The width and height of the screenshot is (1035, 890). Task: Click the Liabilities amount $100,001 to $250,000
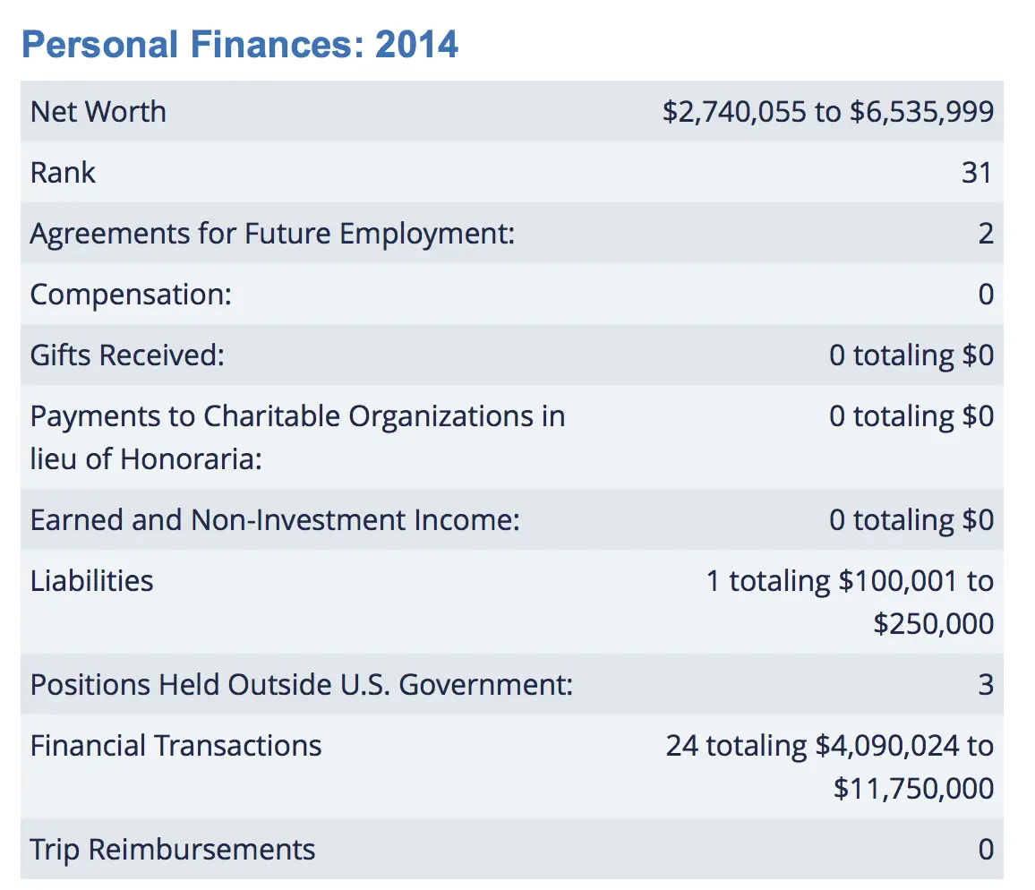coord(850,603)
